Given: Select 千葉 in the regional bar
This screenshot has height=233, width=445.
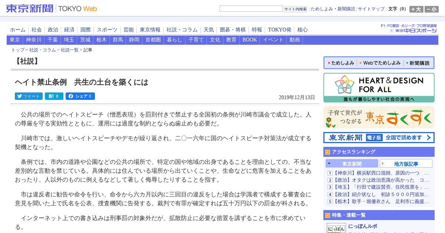Looking at the screenshot, I should click(x=53, y=40).
